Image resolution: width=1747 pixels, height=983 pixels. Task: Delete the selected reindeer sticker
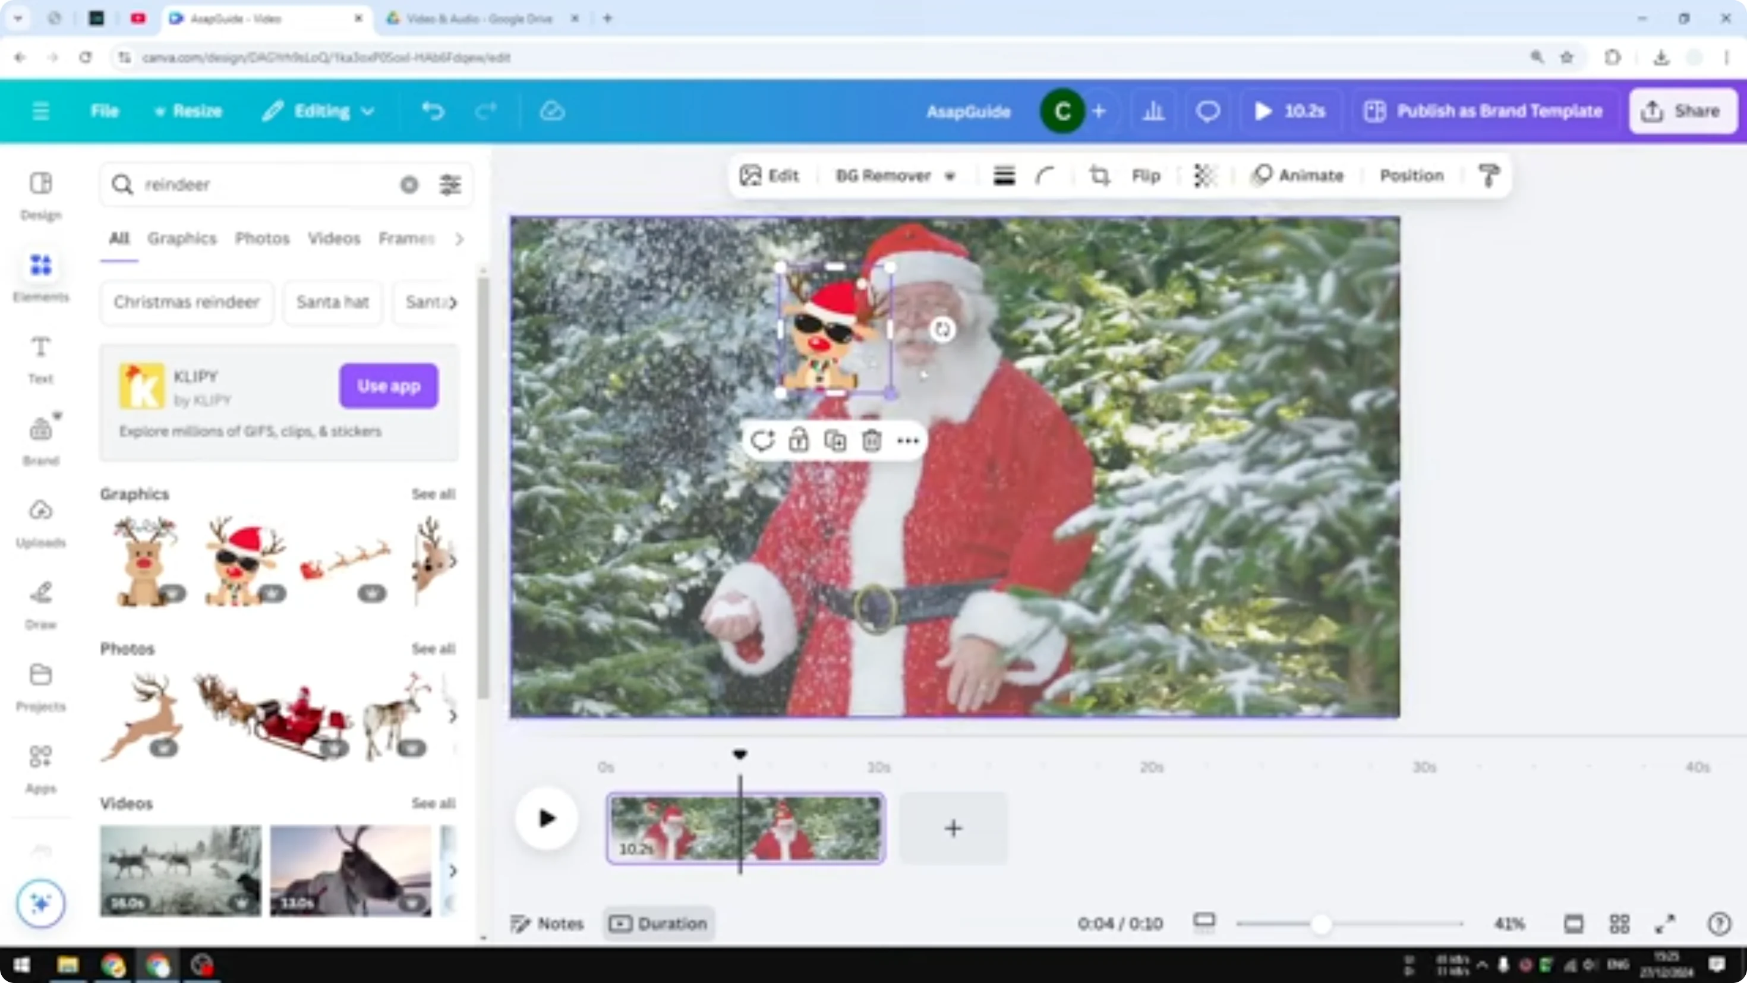coord(872,440)
